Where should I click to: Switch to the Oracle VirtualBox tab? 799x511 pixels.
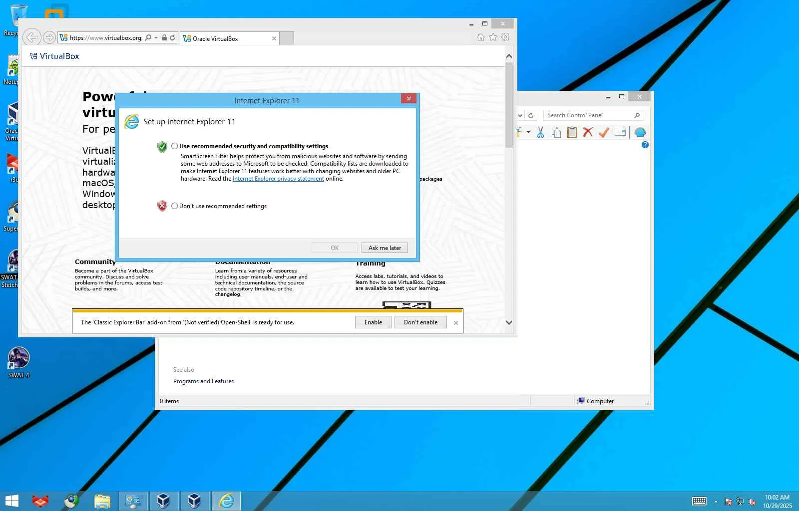(230, 38)
